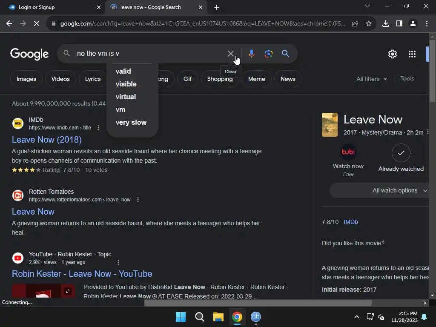Viewport: 436px width, 327px height.
Task: Choose the 'vm' autocomplete suggestion
Action: (x=120, y=109)
